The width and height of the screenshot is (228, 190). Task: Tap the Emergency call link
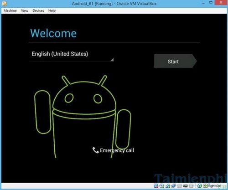tap(117, 150)
